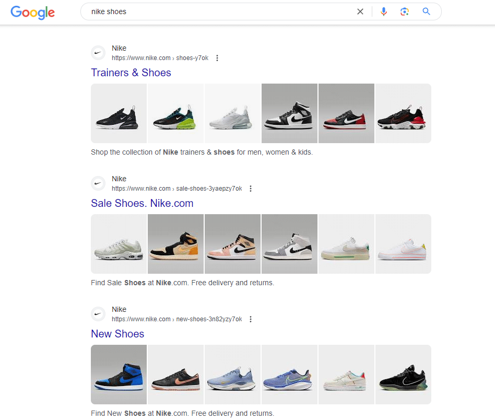The width and height of the screenshot is (495, 420).
Task: Open three-dot menu beside shoes-y7ok URL
Action: coord(217,58)
